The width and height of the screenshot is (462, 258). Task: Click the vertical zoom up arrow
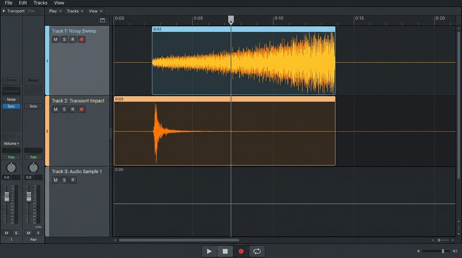click(459, 222)
